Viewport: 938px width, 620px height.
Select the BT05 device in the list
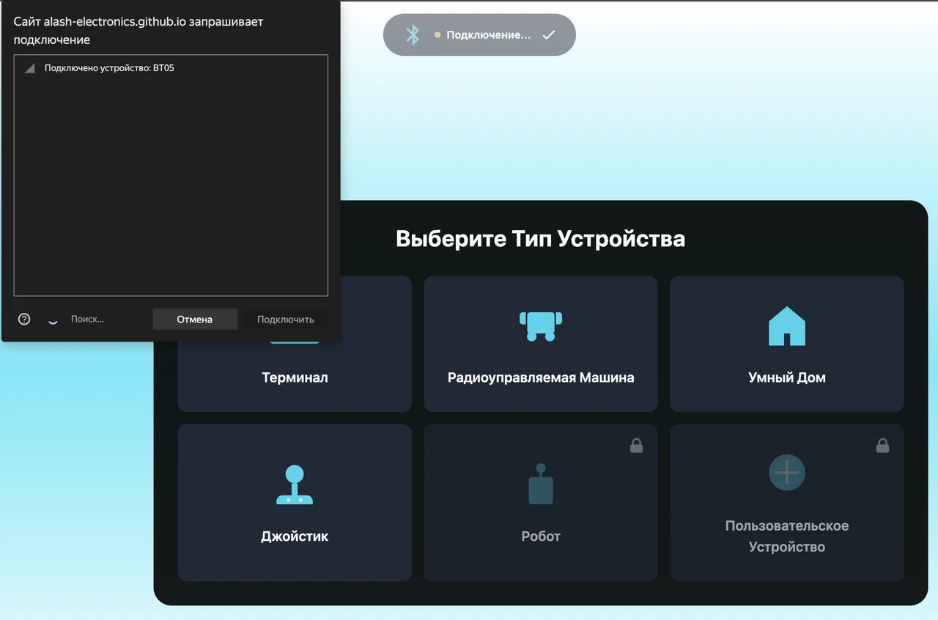coord(109,68)
